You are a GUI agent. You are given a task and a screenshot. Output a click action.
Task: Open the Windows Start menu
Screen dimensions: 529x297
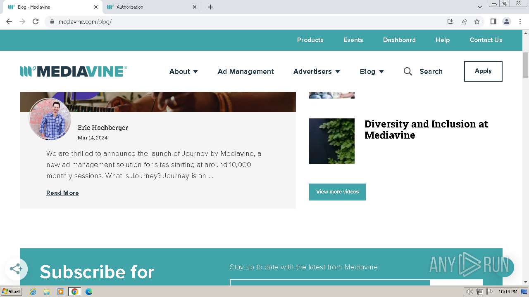[x=12, y=292]
